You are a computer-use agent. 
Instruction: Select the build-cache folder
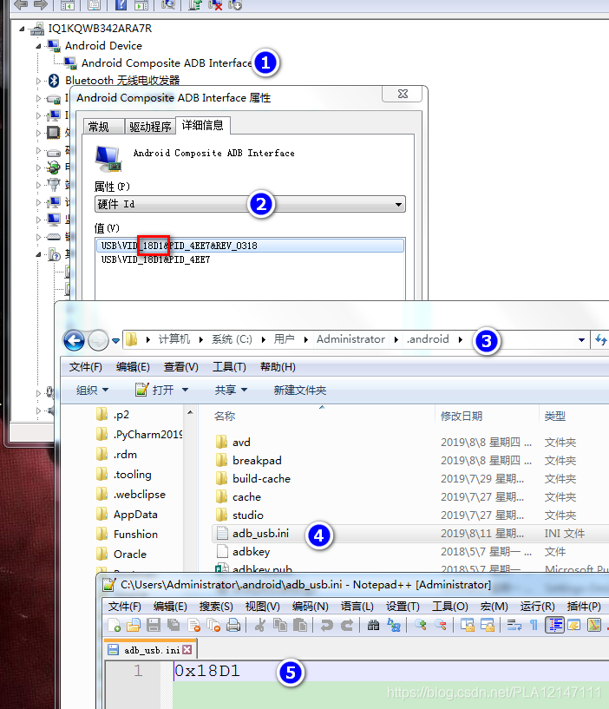(261, 478)
